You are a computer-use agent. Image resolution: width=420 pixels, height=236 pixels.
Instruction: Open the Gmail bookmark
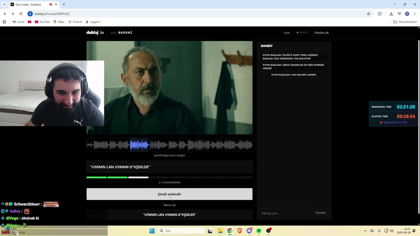(18, 22)
